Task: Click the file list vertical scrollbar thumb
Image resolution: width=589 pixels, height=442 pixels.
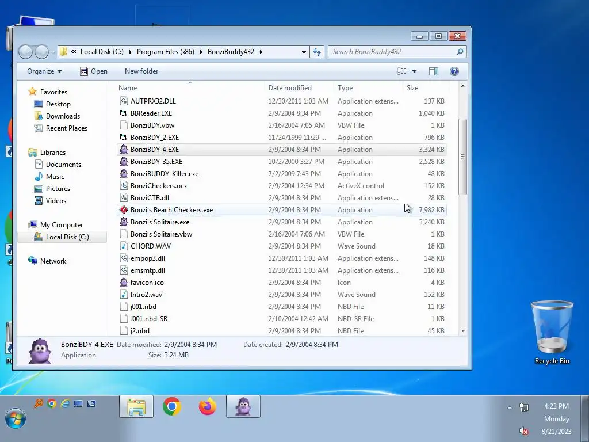Action: coord(463,157)
